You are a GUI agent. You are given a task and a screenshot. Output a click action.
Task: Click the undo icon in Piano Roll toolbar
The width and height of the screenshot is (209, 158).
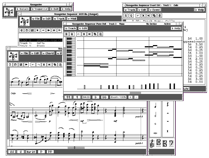79,34
